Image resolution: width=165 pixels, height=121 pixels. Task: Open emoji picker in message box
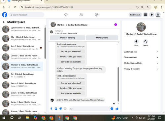[x=112, y=109]
